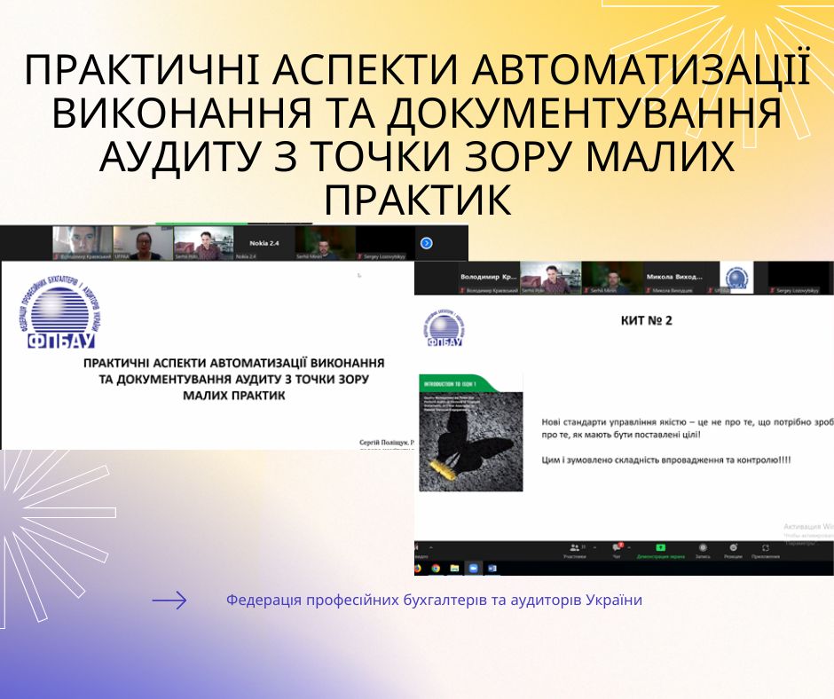Open File Explorer from the taskbar
834x699 pixels.
454,568
